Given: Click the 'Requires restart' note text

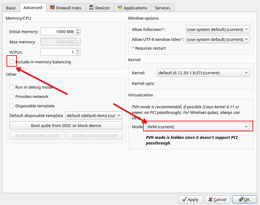Looking at the screenshot, I should click(x=150, y=48).
